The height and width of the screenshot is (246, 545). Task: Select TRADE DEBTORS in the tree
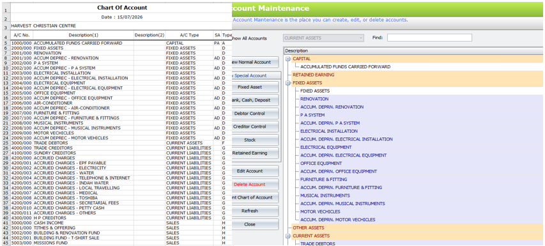318,243
